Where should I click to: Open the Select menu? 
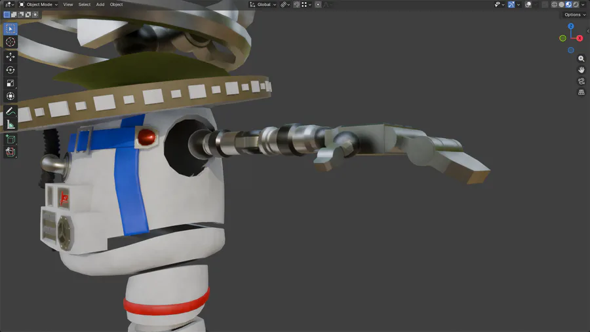(x=85, y=5)
